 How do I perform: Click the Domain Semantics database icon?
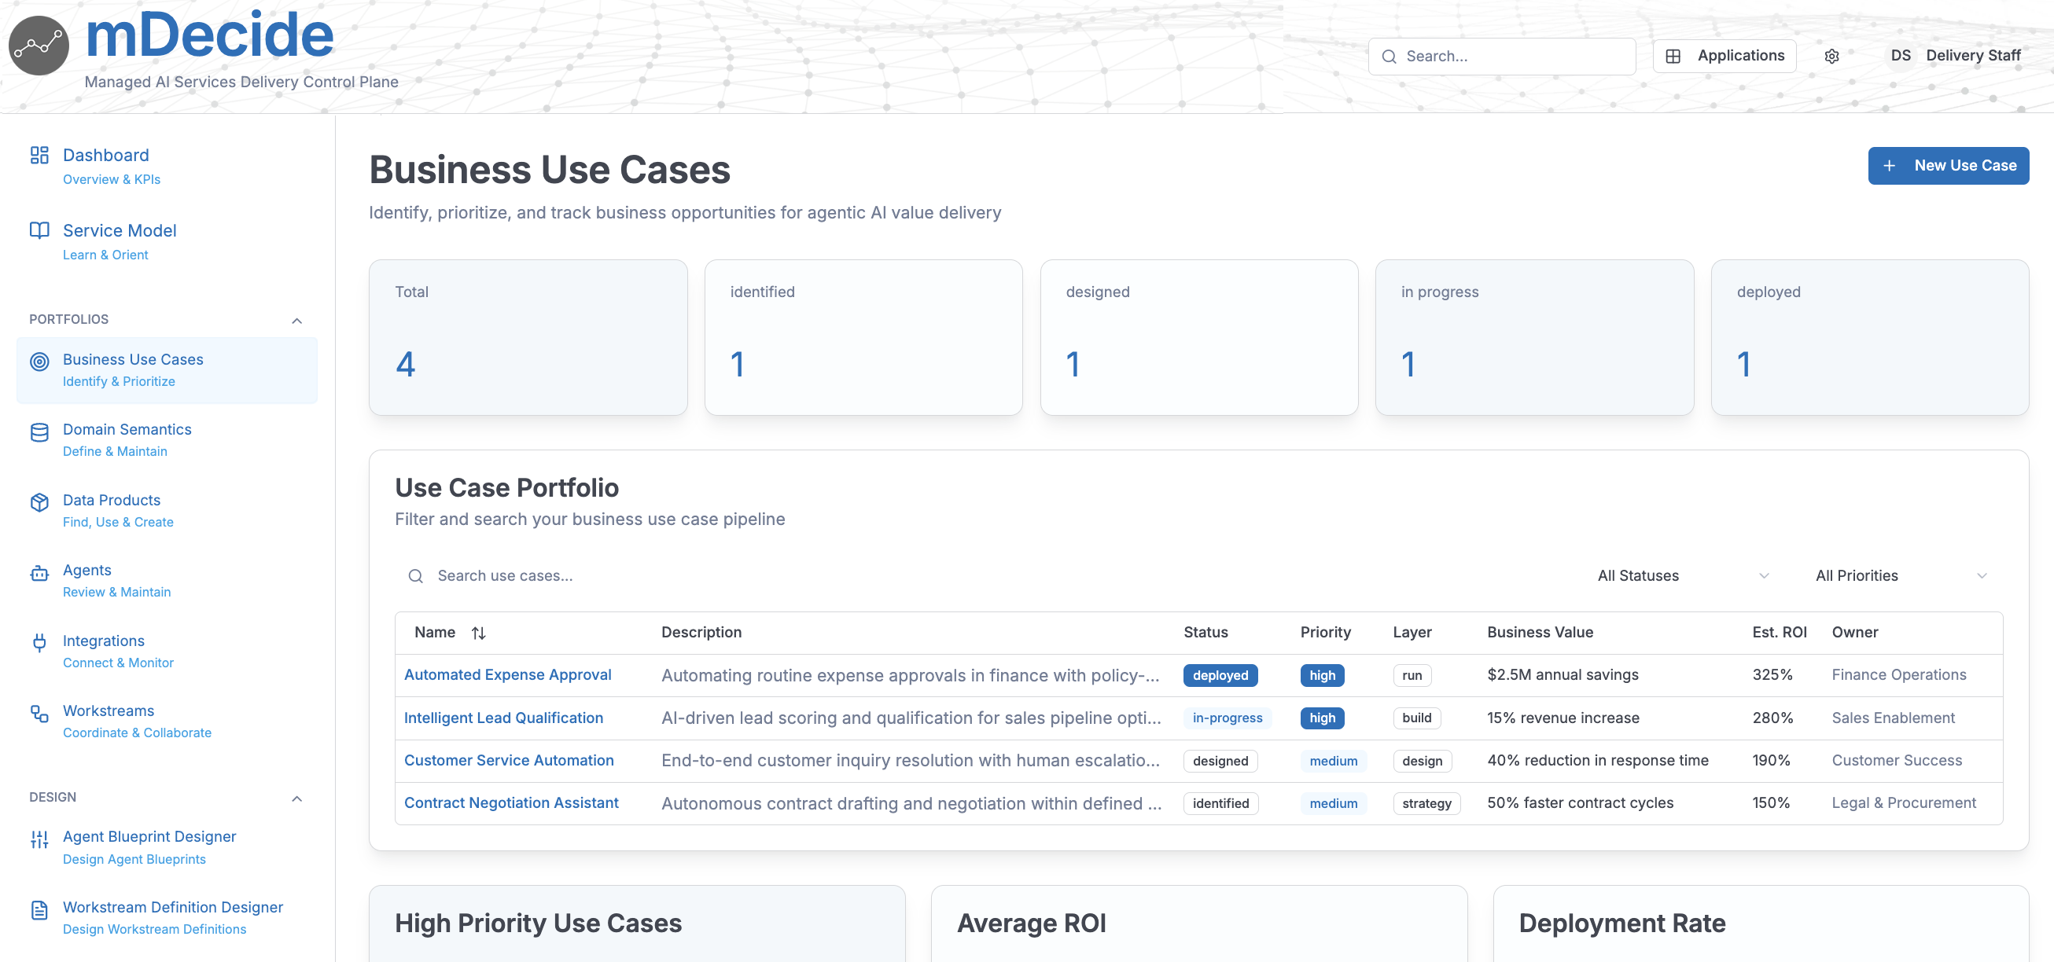[39, 433]
